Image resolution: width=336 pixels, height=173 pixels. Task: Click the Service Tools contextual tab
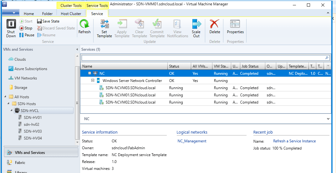point(97,6)
